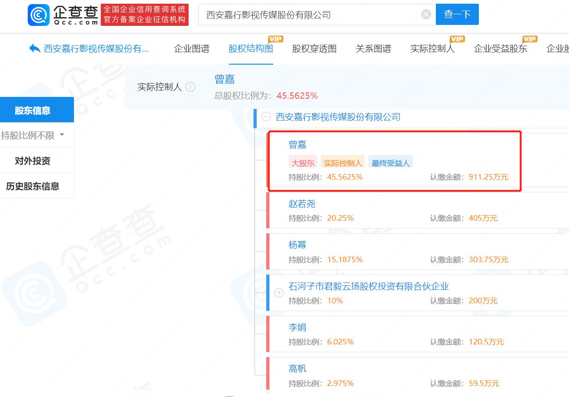Click 李娟's 持股比例 value 6.025%
Image resolution: width=569 pixels, height=397 pixels.
point(340,342)
